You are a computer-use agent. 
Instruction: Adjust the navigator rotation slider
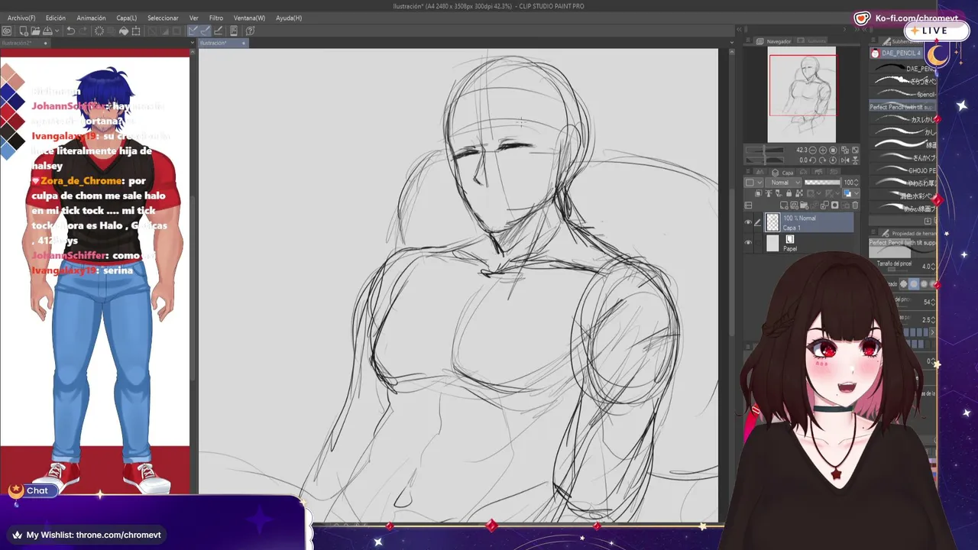(765, 160)
